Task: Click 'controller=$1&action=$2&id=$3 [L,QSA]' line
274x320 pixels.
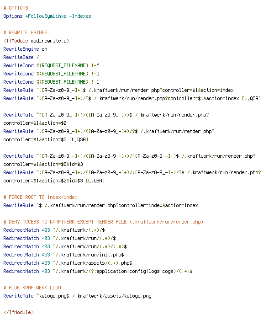Action: pos(54,181)
